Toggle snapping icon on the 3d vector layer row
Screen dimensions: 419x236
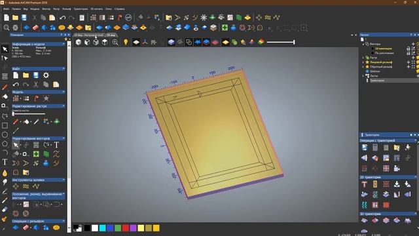[413, 49]
